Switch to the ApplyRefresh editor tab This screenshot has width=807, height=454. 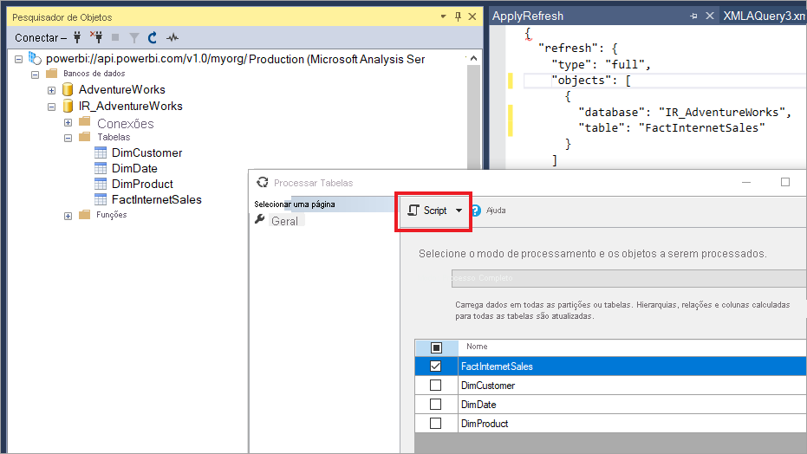tap(528, 16)
